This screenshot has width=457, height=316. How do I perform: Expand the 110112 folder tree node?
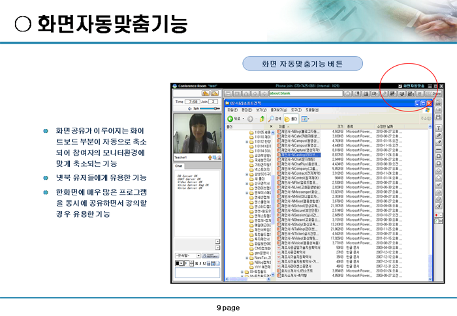(x=247, y=141)
